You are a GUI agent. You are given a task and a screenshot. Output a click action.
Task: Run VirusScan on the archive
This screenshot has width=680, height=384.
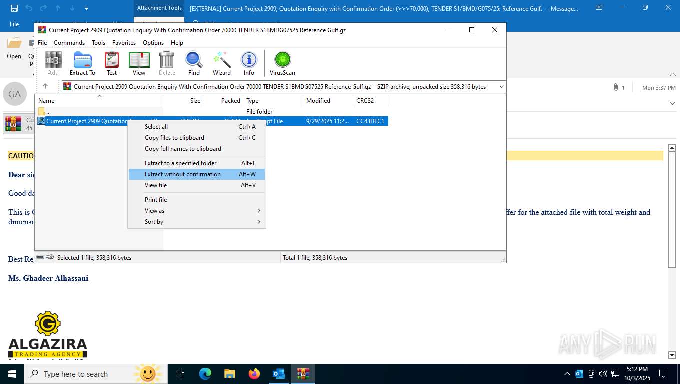coord(282,63)
